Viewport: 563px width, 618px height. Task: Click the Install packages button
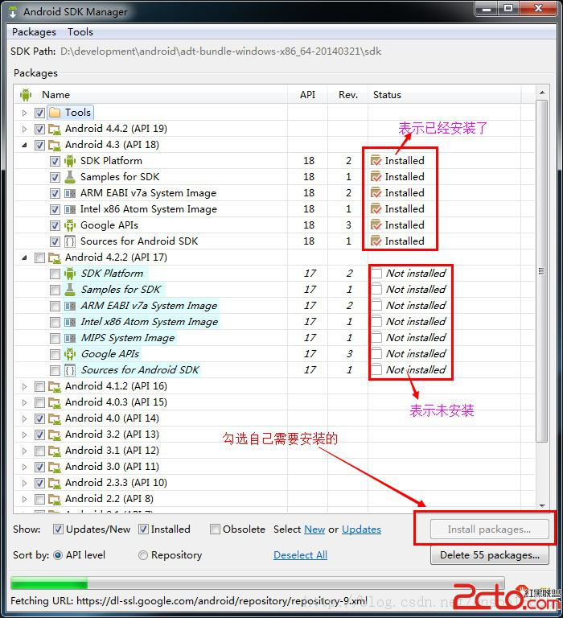489,529
